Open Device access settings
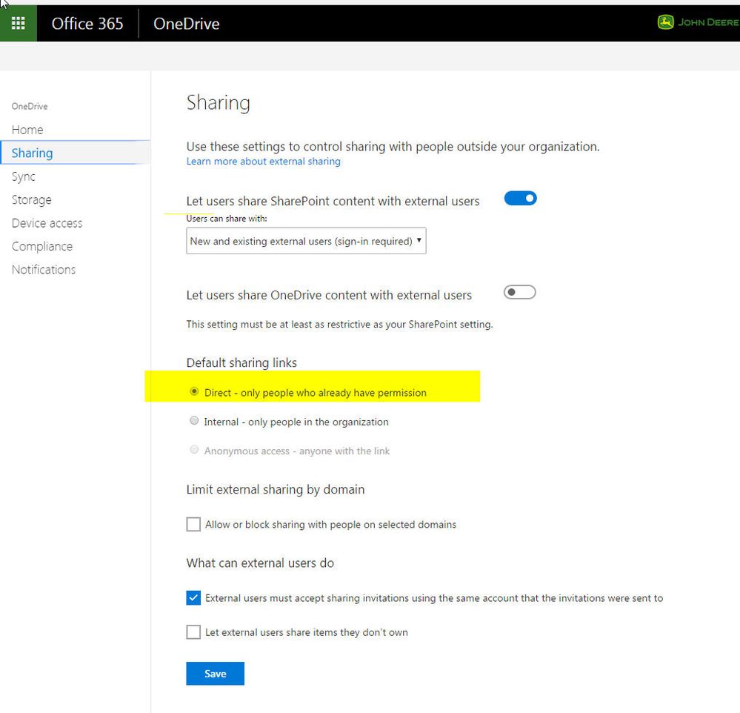740x713 pixels. coord(47,223)
